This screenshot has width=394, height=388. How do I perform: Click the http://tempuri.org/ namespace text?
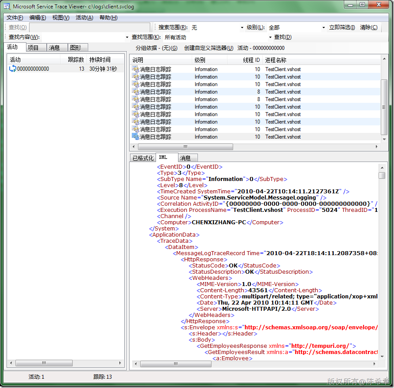point(320,346)
